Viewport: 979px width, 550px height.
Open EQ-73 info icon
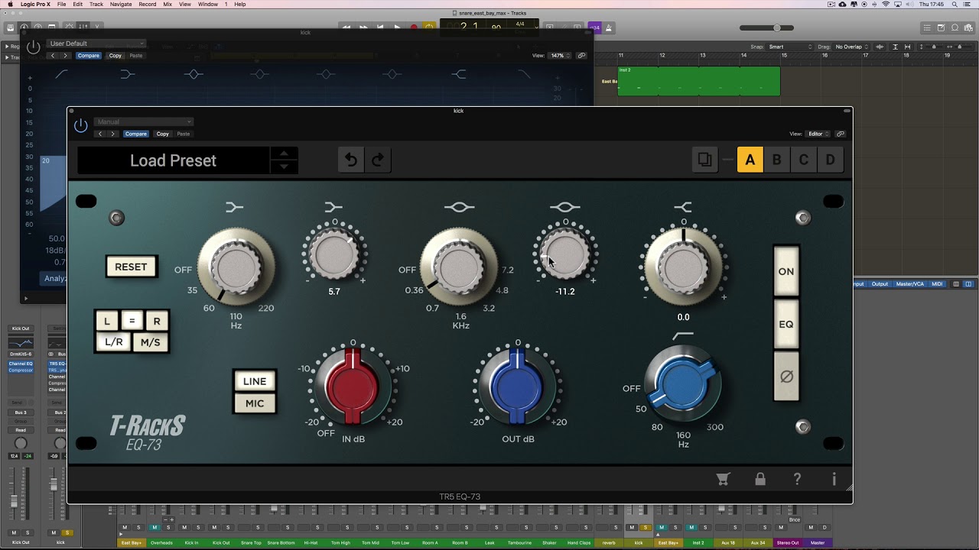[x=834, y=479]
